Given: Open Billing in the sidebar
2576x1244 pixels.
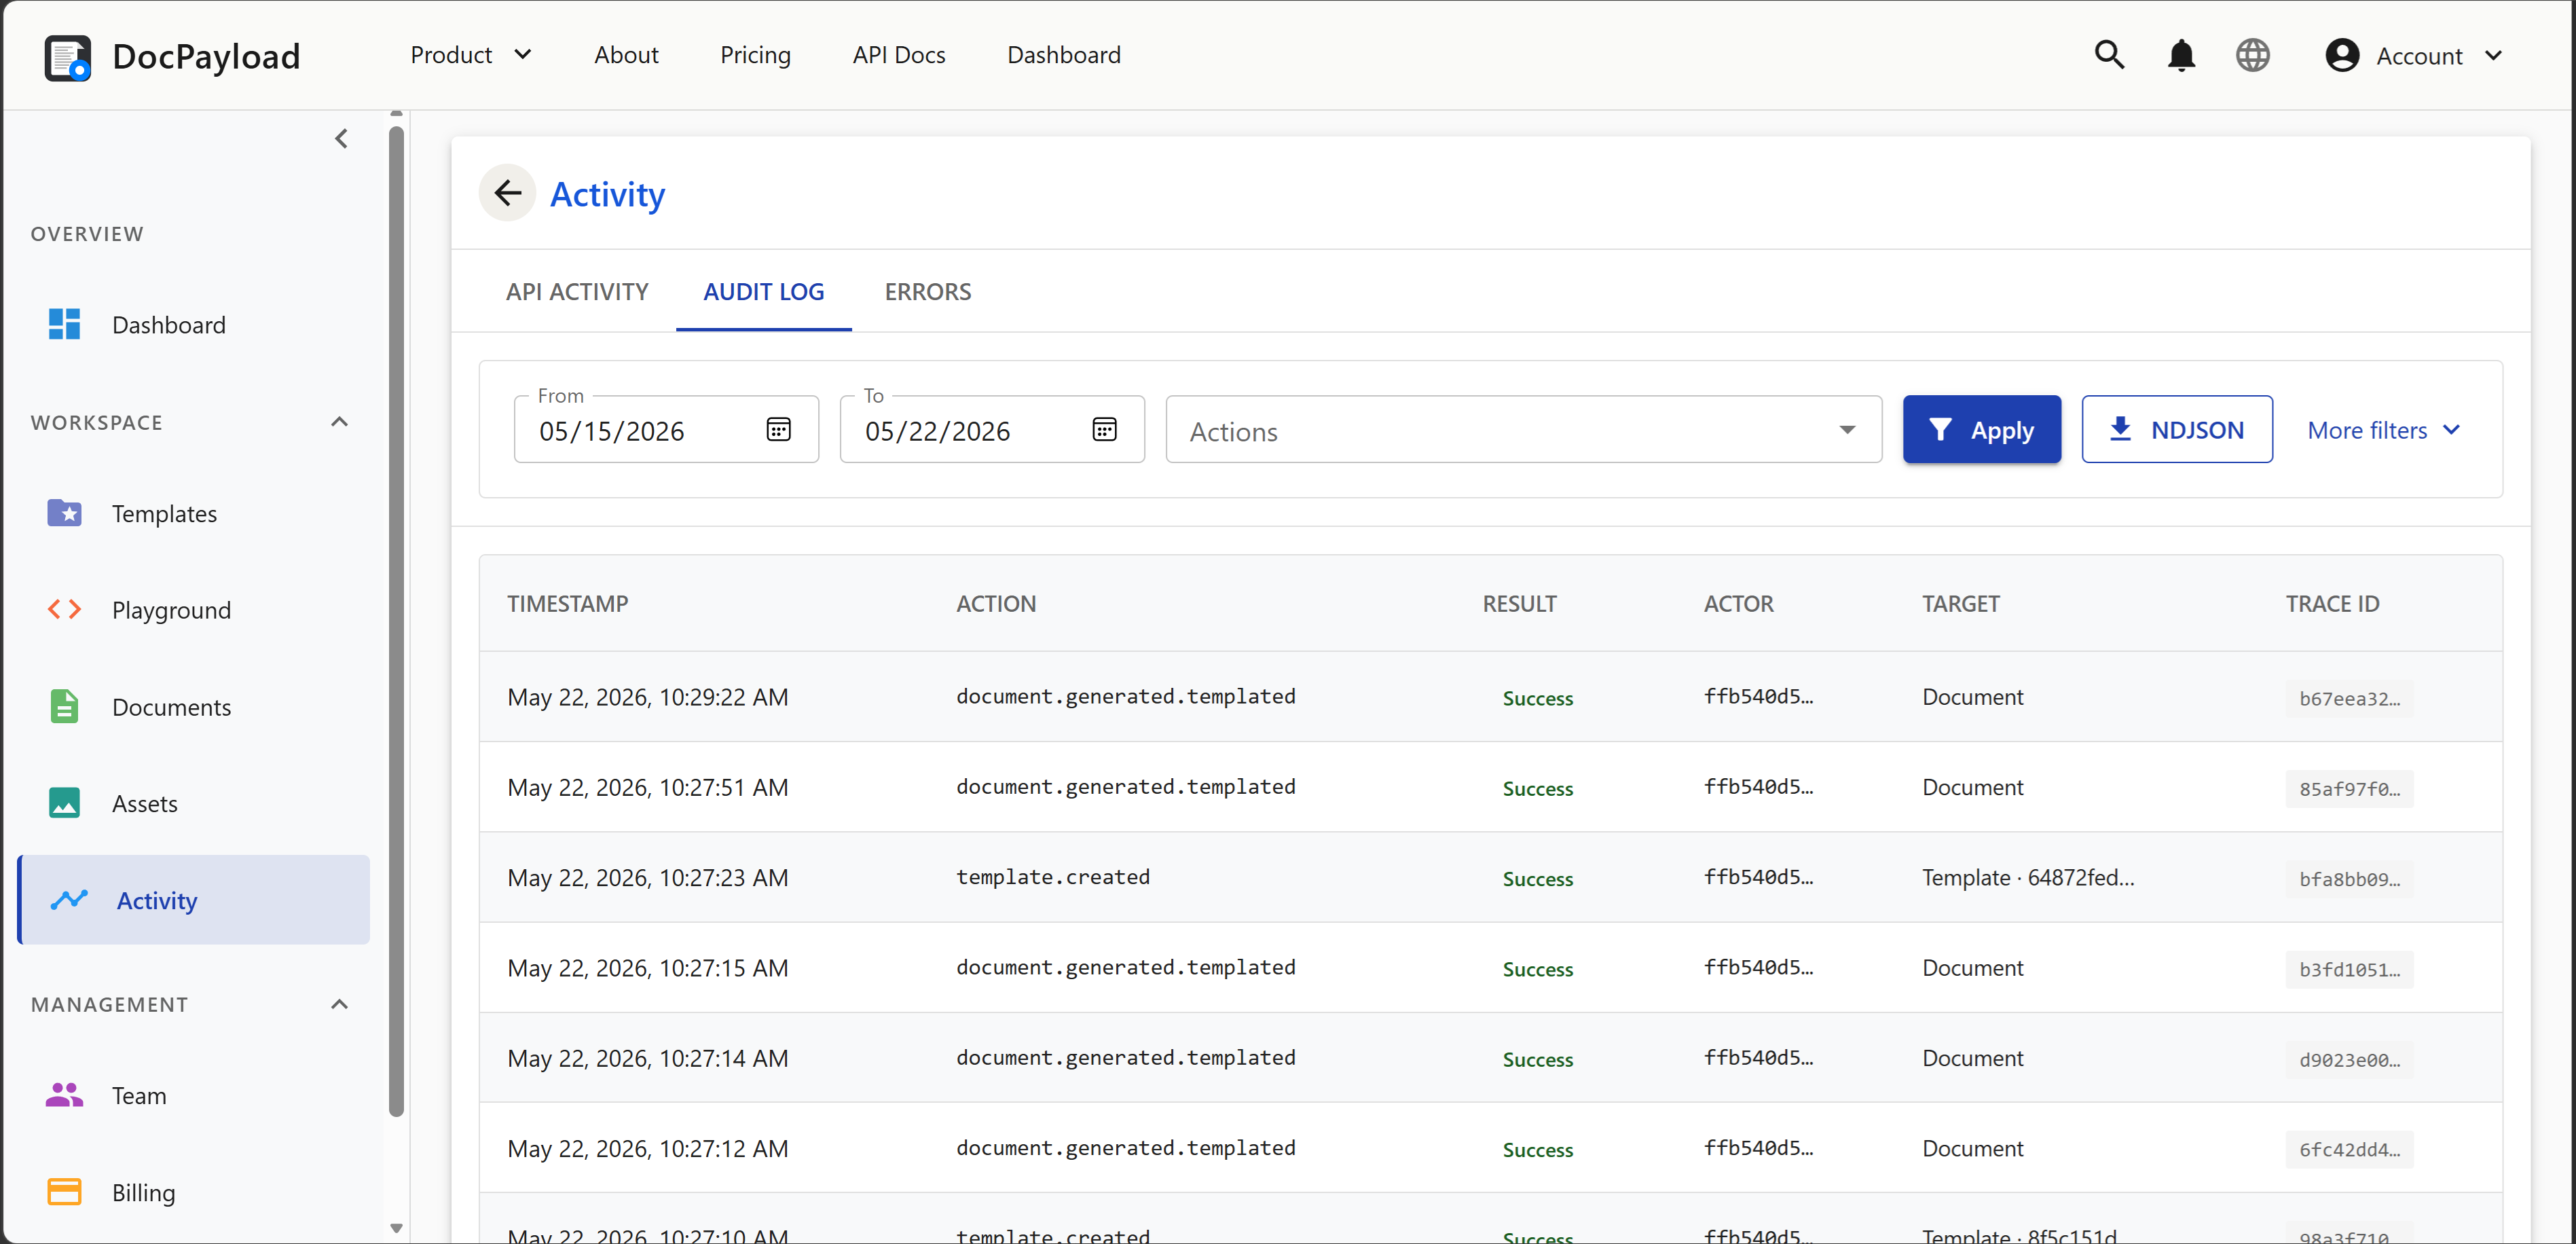Looking at the screenshot, I should pos(194,1192).
